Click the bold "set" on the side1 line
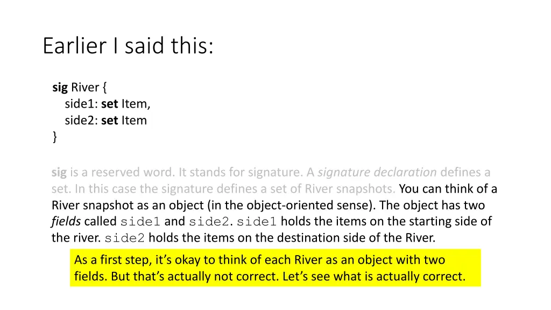The image size is (551, 310). pyautogui.click(x=109, y=104)
